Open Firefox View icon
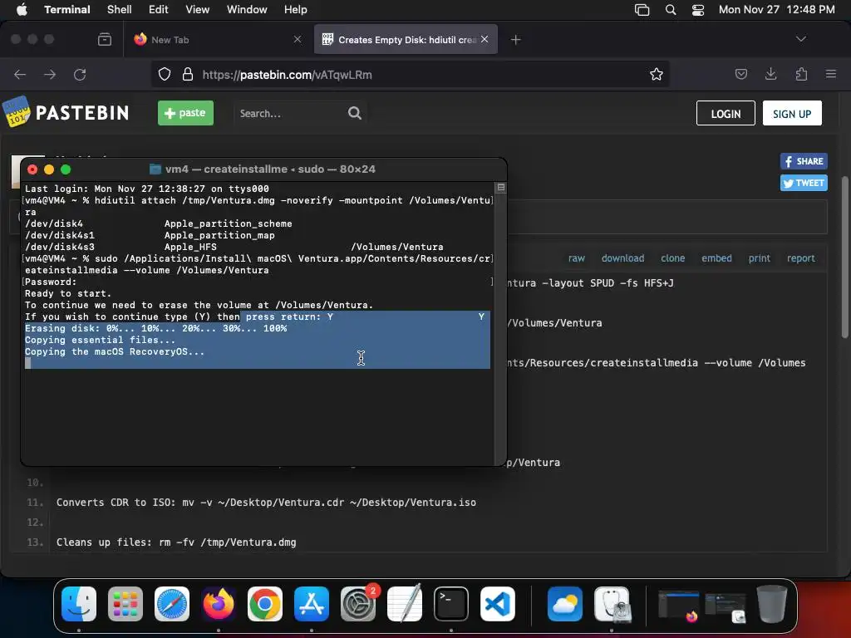Image resolution: width=851 pixels, height=638 pixels. tap(105, 39)
